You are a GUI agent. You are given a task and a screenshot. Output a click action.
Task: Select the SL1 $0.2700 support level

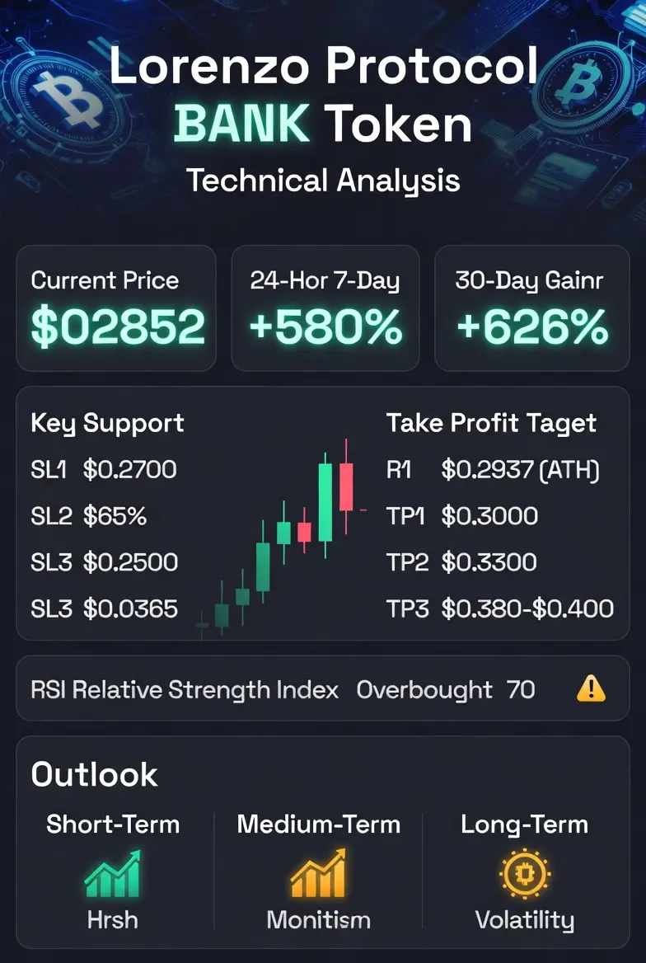104,470
